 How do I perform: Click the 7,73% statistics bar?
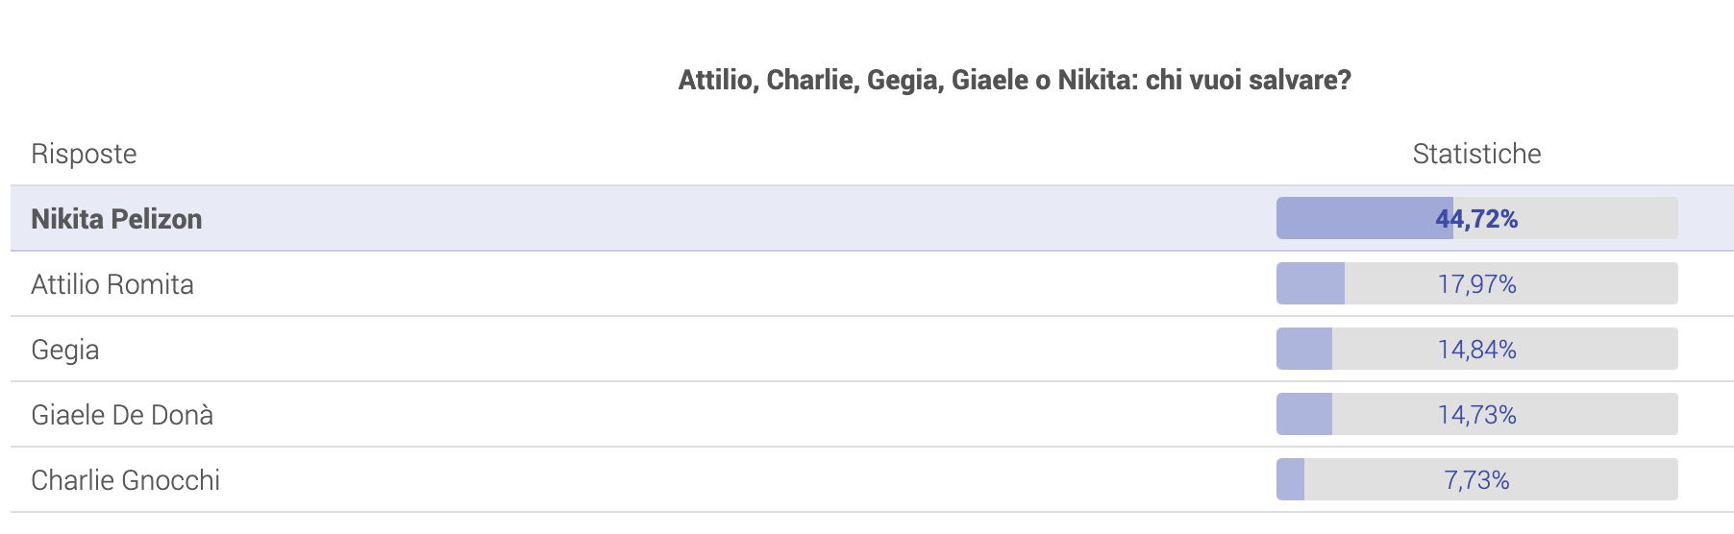point(1476,479)
